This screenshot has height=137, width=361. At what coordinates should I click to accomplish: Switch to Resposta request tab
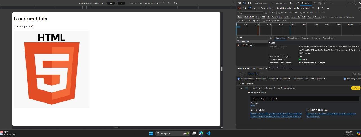pos(305,38)
